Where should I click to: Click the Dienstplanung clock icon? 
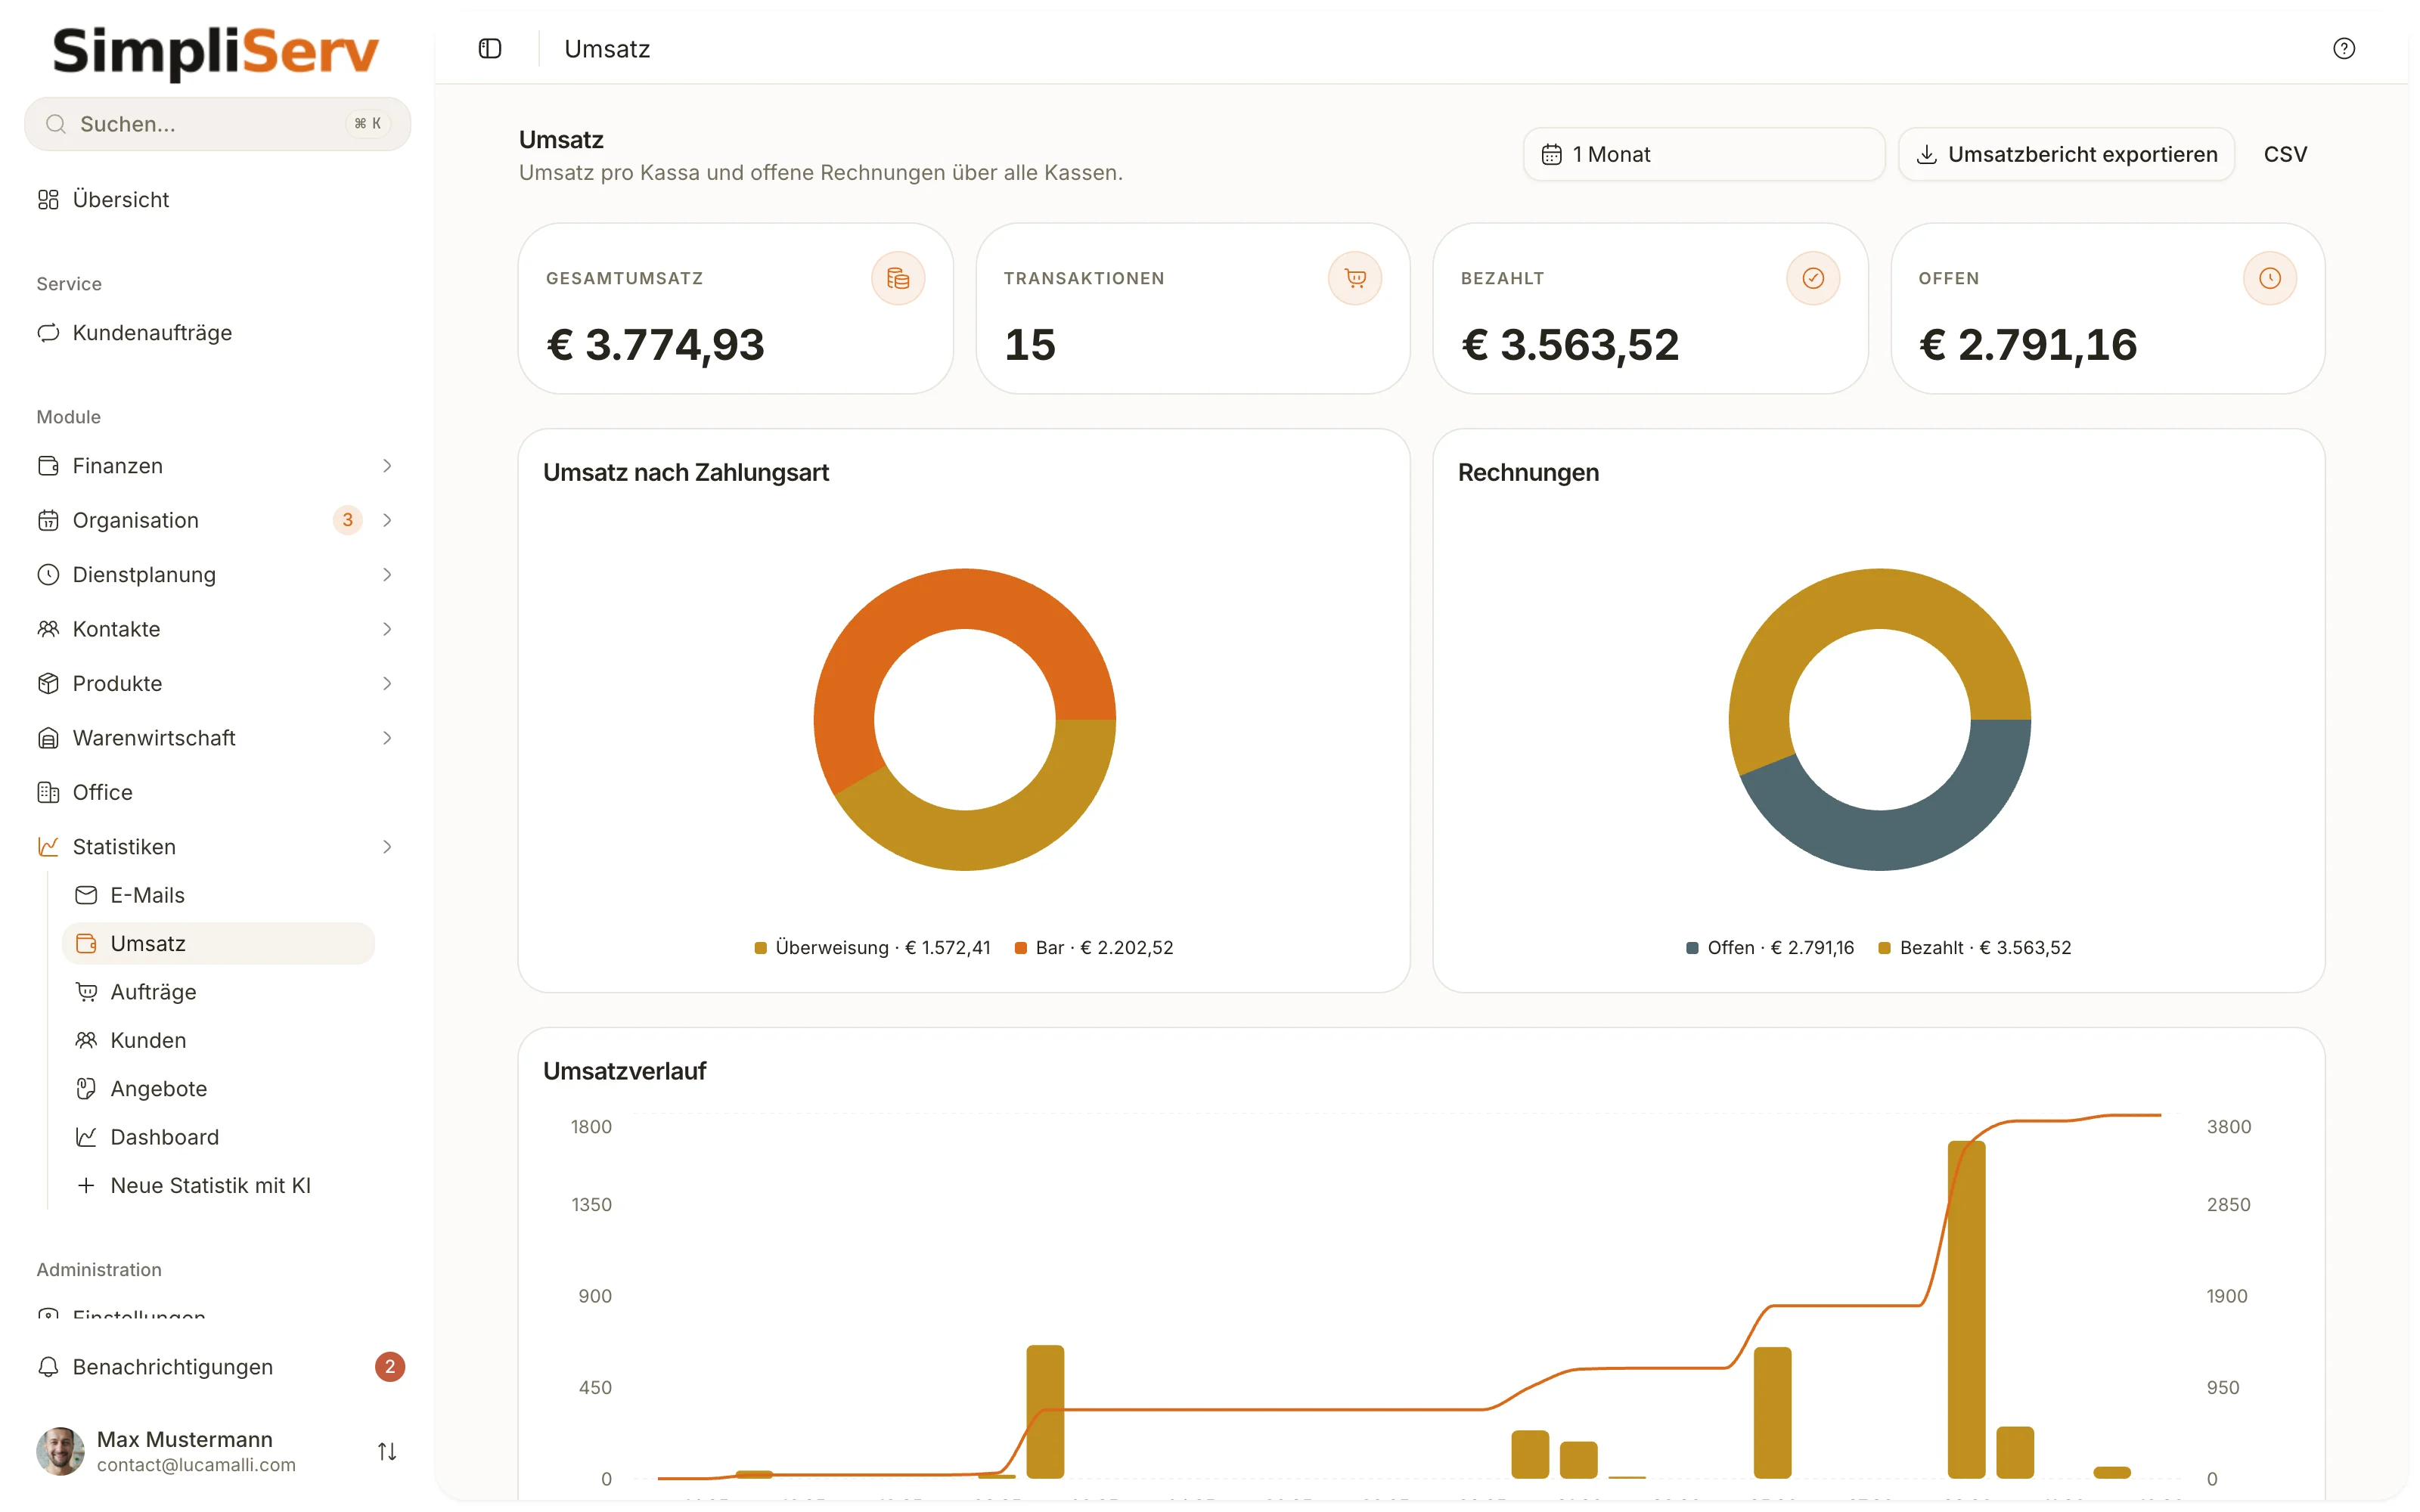[x=48, y=575]
